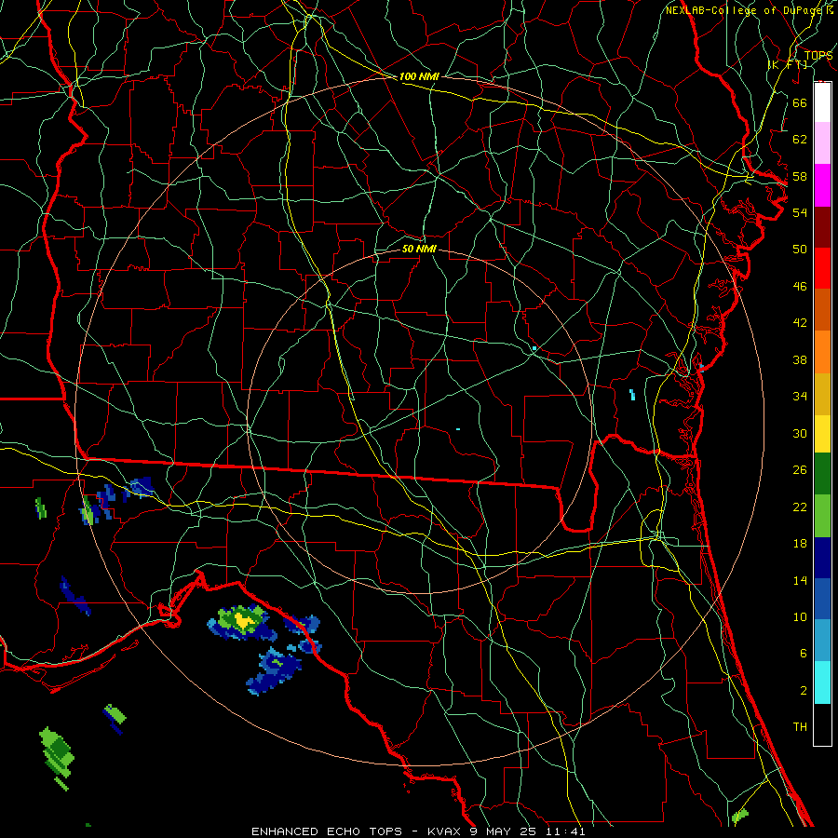The width and height of the screenshot is (838, 838).
Task: Click the 'TH' threshold legend label
Action: tap(800, 726)
